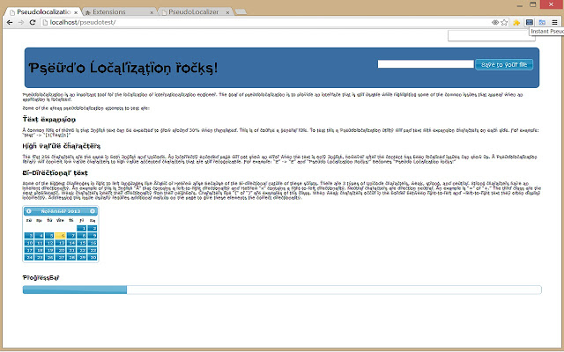Show the previous month in the calendar
The image size is (564, 352).
click(x=29, y=211)
